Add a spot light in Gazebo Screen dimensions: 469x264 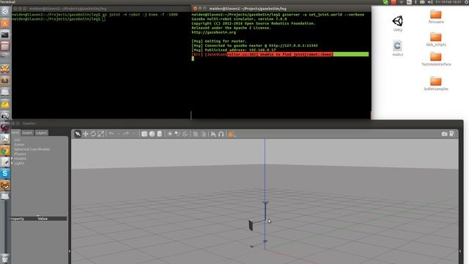tap(177, 133)
